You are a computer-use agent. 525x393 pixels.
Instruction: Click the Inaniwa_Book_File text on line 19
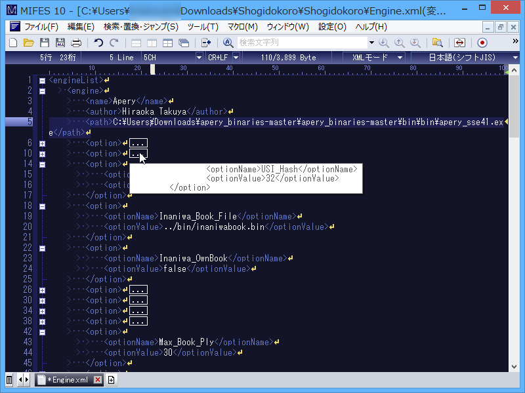pyautogui.click(x=198, y=216)
